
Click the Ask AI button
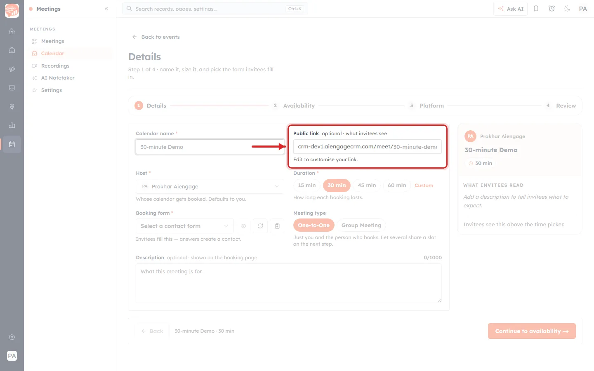tap(511, 9)
